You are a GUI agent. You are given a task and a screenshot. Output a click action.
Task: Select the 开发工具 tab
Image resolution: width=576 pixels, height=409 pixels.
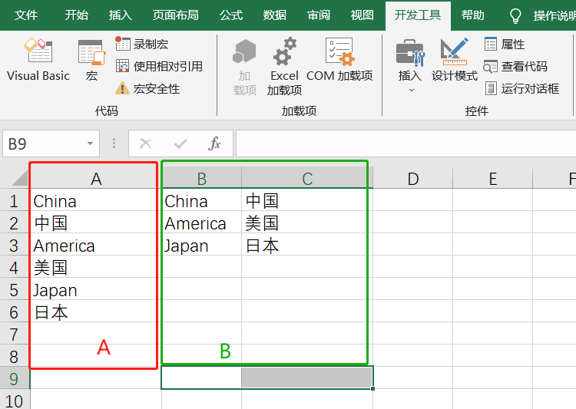[418, 15]
